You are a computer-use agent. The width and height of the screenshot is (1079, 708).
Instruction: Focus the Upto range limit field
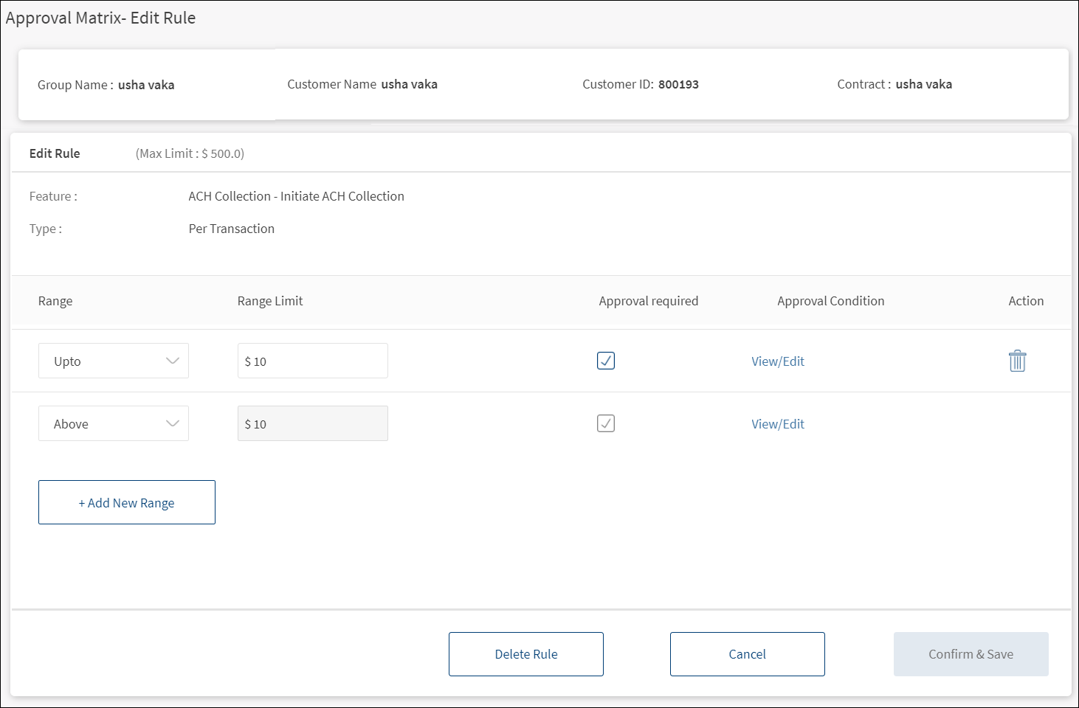313,361
